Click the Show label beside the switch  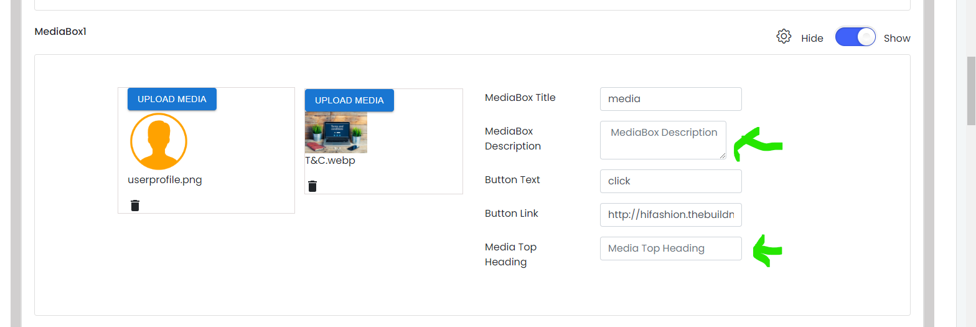pos(897,39)
